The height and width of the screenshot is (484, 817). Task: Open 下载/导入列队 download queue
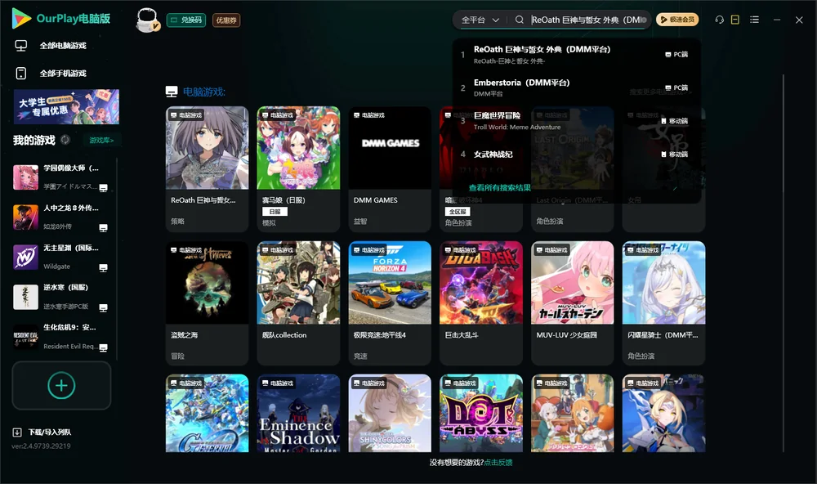tap(50, 432)
